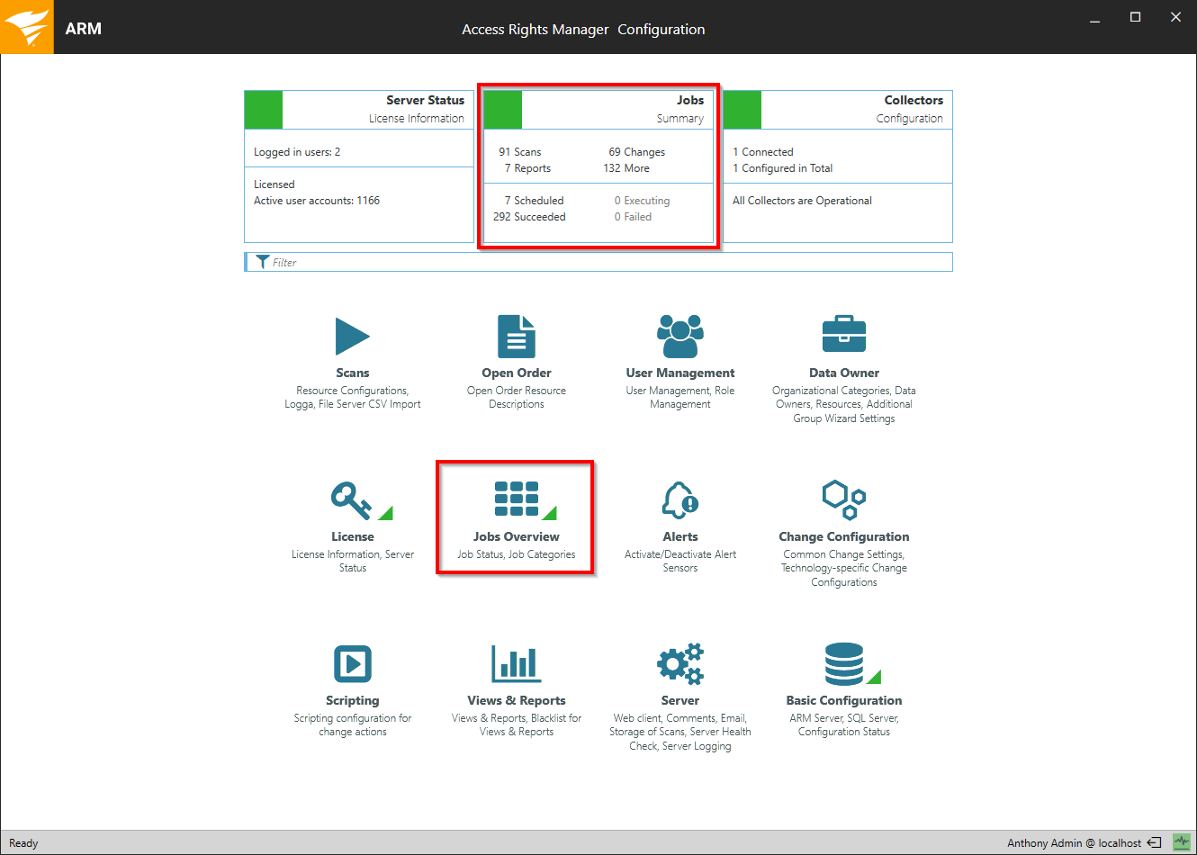
Task: Open Views & Reports chart icon
Action: point(516,664)
